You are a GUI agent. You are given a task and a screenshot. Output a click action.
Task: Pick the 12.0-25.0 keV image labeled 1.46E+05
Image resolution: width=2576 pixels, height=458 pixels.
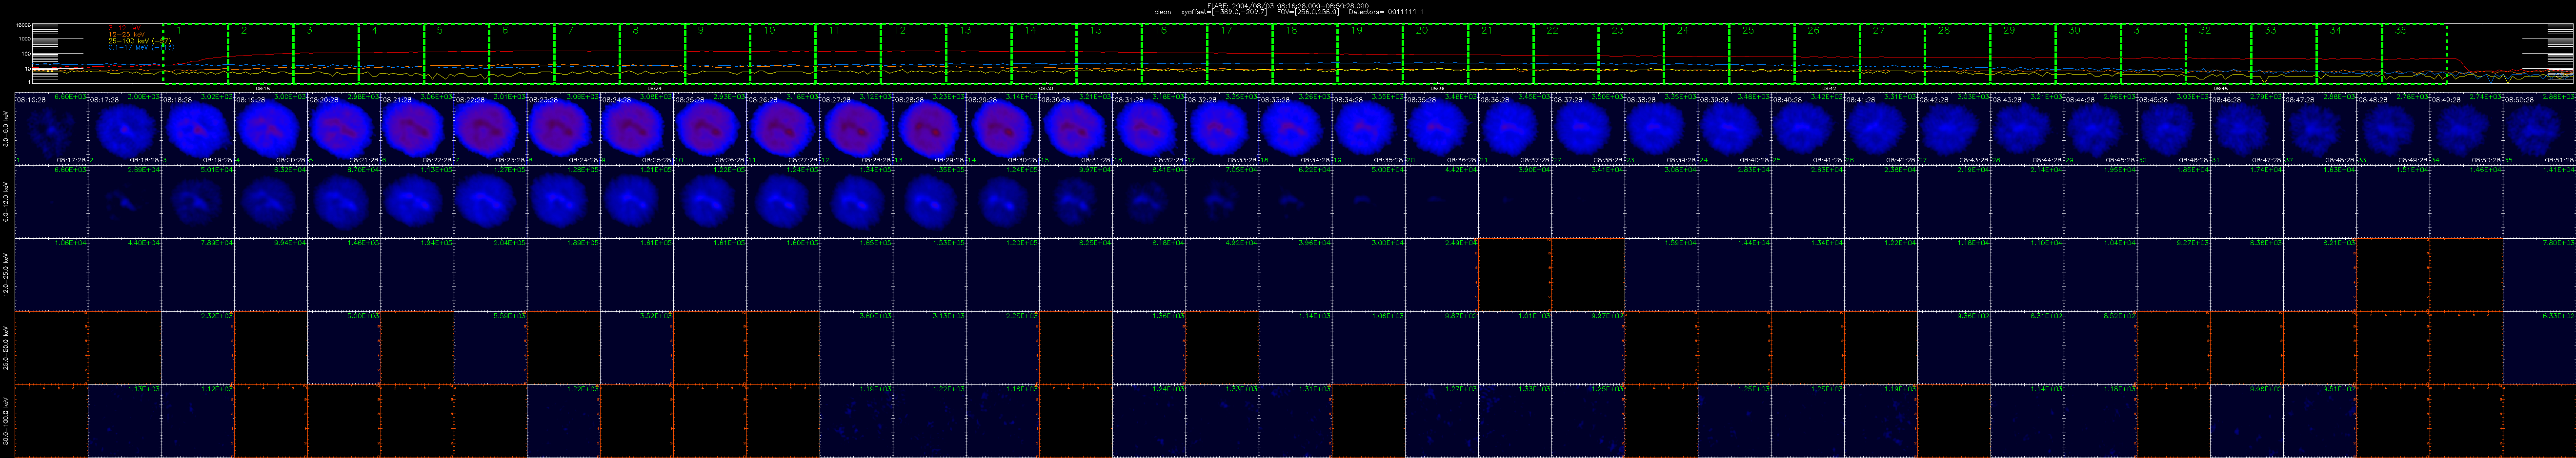344,274
